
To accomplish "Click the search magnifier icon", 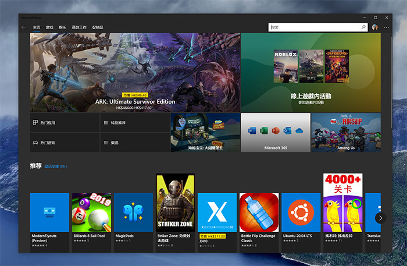I will click(x=365, y=27).
